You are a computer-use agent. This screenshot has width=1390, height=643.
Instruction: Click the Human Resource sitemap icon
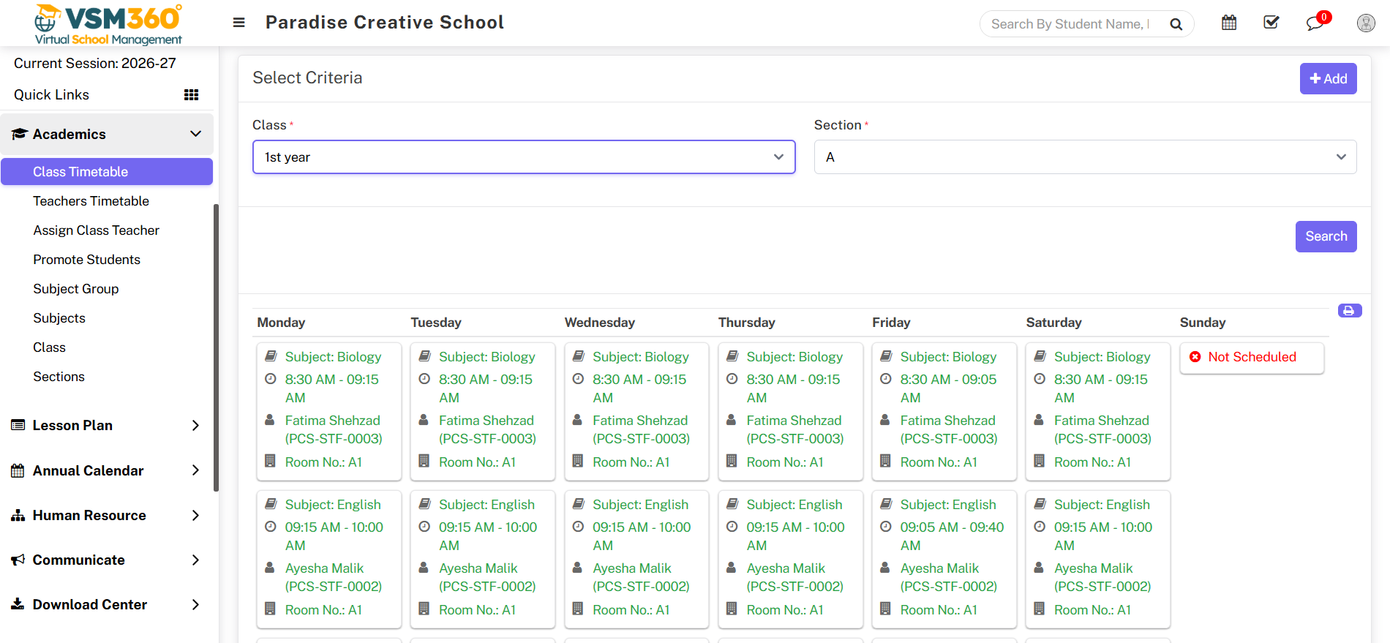pos(18,515)
